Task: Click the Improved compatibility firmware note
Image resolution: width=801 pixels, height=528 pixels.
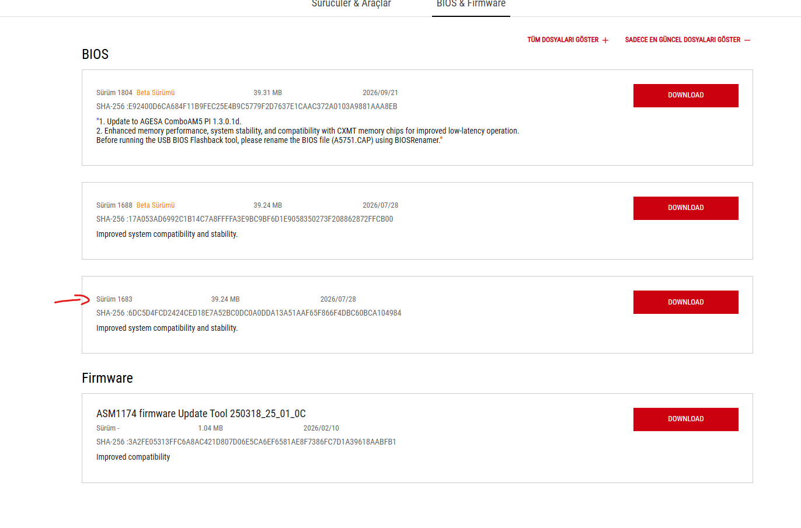Action: tap(133, 457)
